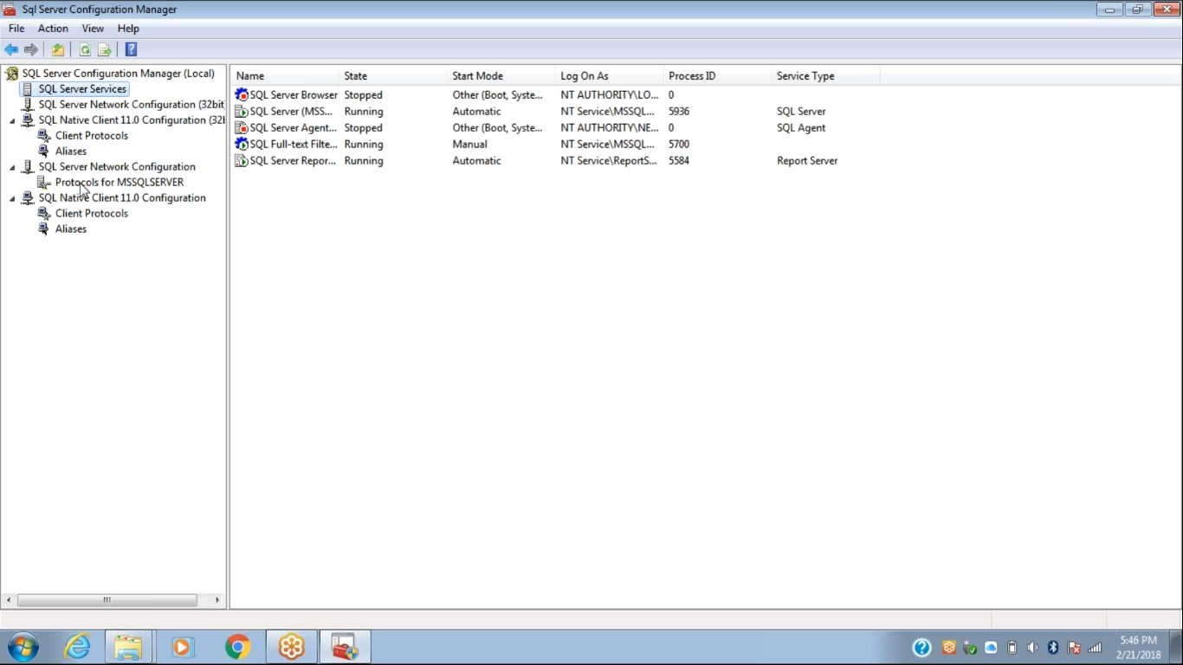Click Process ID value 5936
The width and height of the screenshot is (1183, 665).
[x=679, y=112]
